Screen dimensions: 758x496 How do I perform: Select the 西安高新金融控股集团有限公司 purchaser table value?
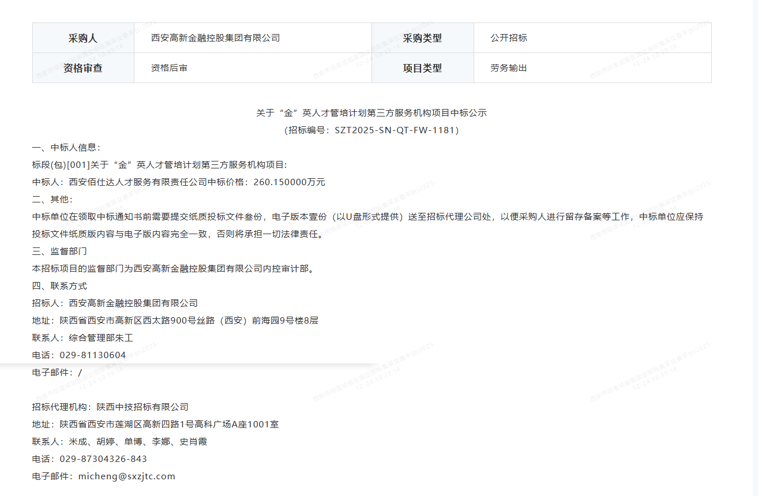click(215, 38)
